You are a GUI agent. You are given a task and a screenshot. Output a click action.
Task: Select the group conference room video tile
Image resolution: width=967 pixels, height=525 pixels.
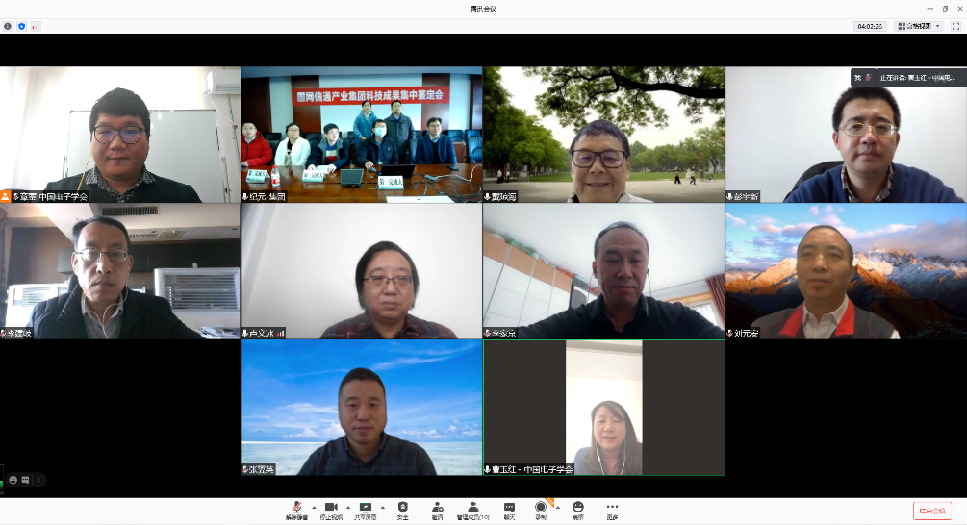tap(362, 135)
